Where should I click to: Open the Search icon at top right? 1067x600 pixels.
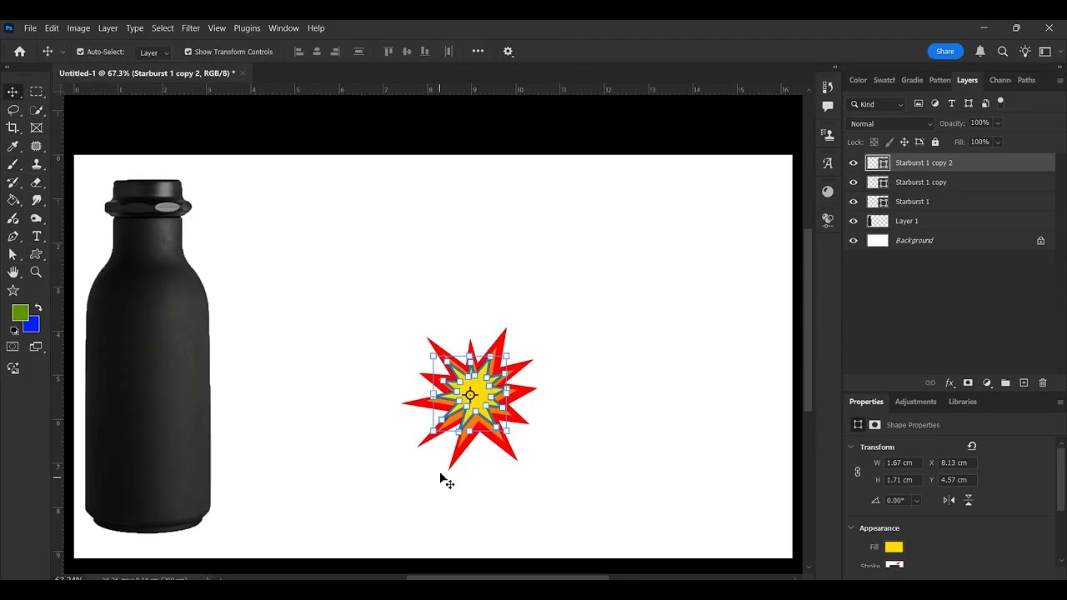pyautogui.click(x=1003, y=52)
